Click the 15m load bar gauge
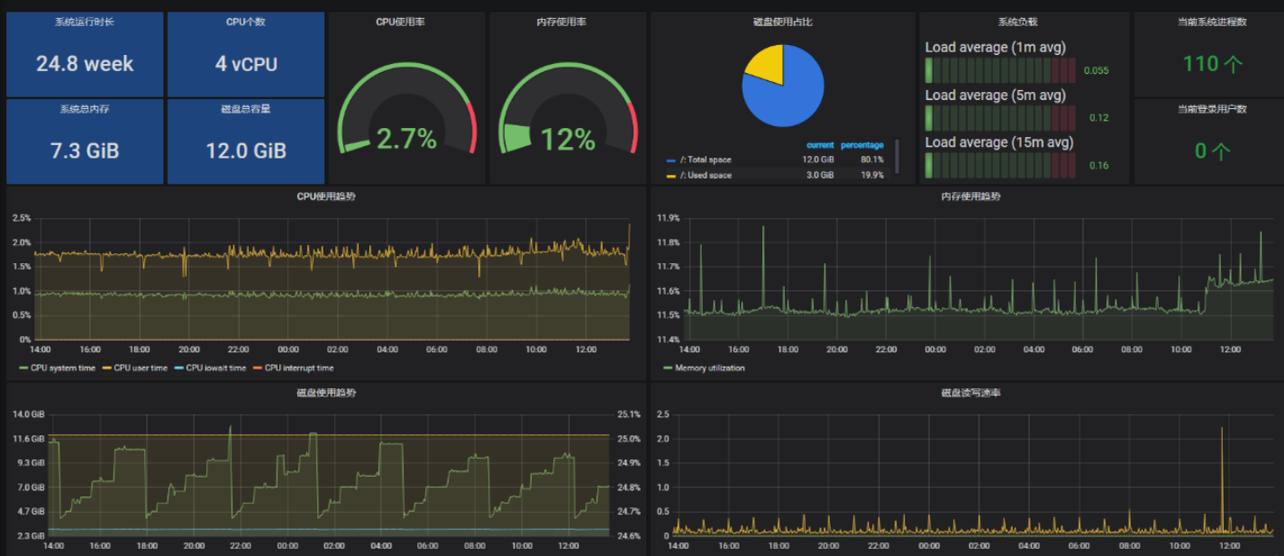1284x556 pixels. (x=1000, y=165)
